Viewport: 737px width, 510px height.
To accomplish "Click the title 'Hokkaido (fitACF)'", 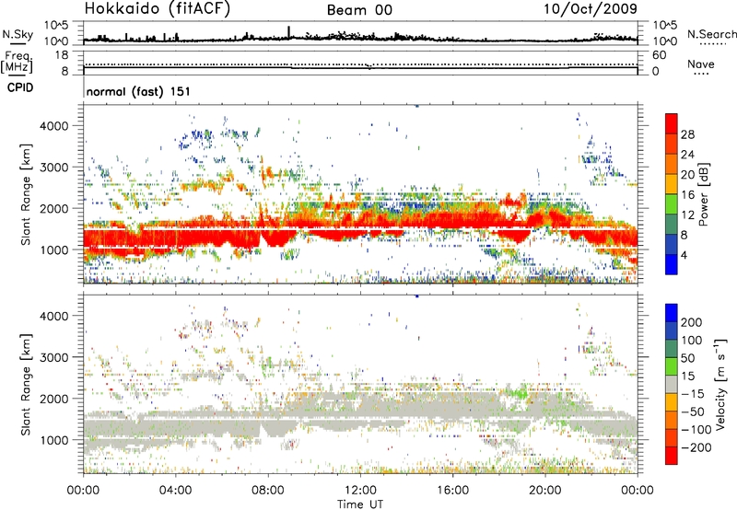I will tap(158, 8).
